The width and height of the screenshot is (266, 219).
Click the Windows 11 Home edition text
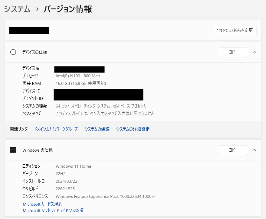coord(73,166)
